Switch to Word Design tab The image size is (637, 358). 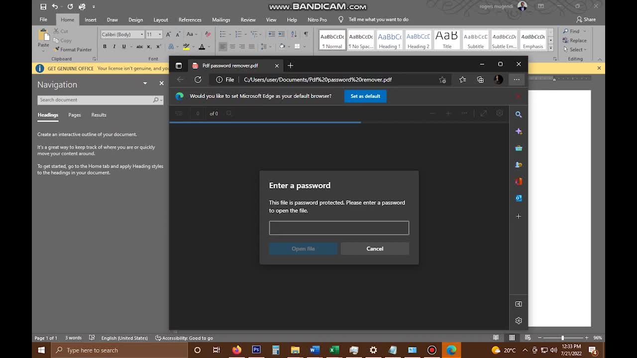135,19
